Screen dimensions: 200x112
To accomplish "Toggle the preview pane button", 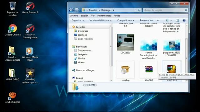I will tap(177, 20).
